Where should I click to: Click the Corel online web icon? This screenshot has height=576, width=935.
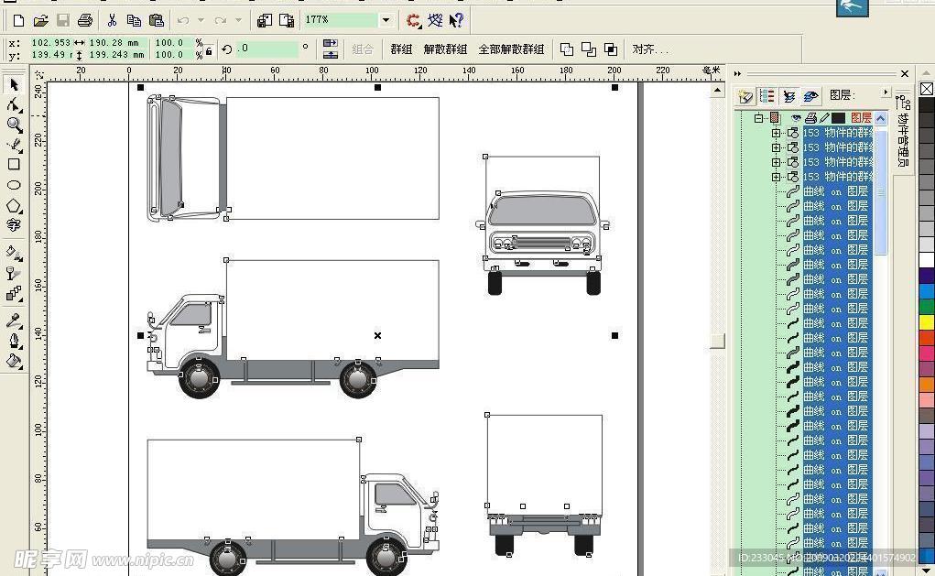(435, 21)
